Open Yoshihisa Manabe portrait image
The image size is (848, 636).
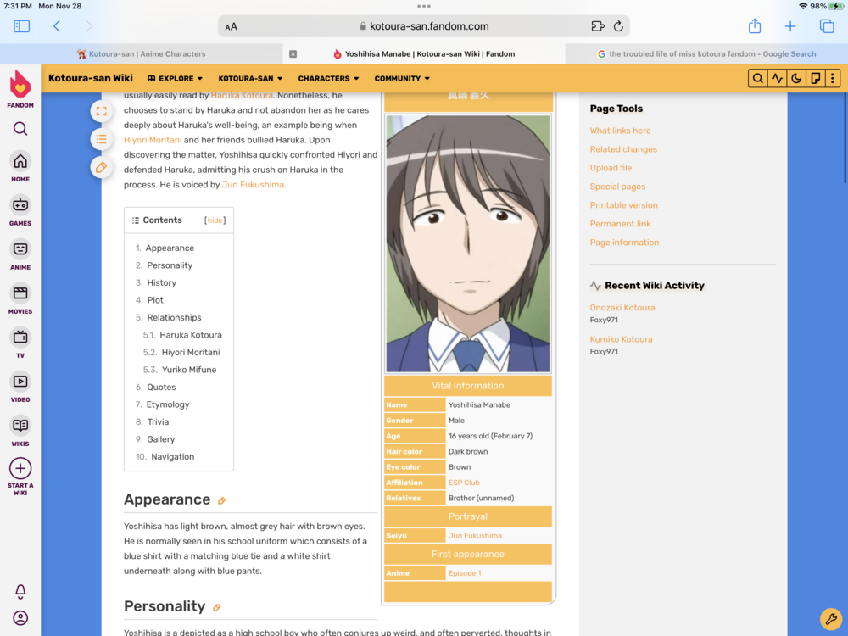point(468,243)
